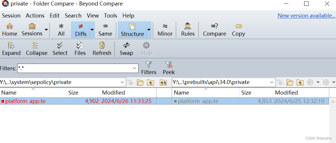The height and width of the screenshot is (143, 336).
Task: Open the Rules referee icon
Action: [x=188, y=30]
